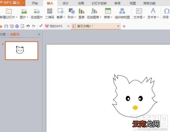The width and height of the screenshot is (170, 132).
Task: Select the cat's right eye shape
Action: tap(141, 98)
